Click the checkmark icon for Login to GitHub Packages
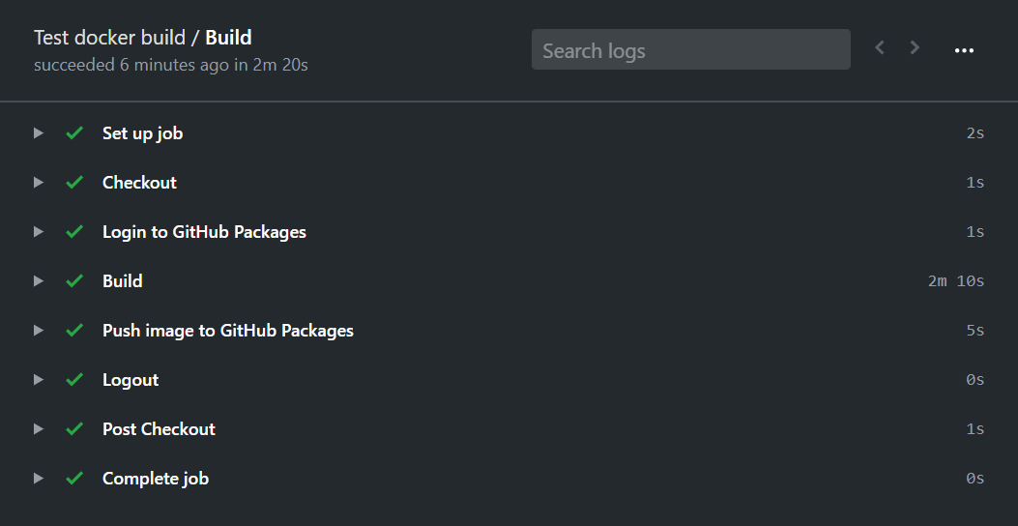The height and width of the screenshot is (526, 1018). pos(74,232)
